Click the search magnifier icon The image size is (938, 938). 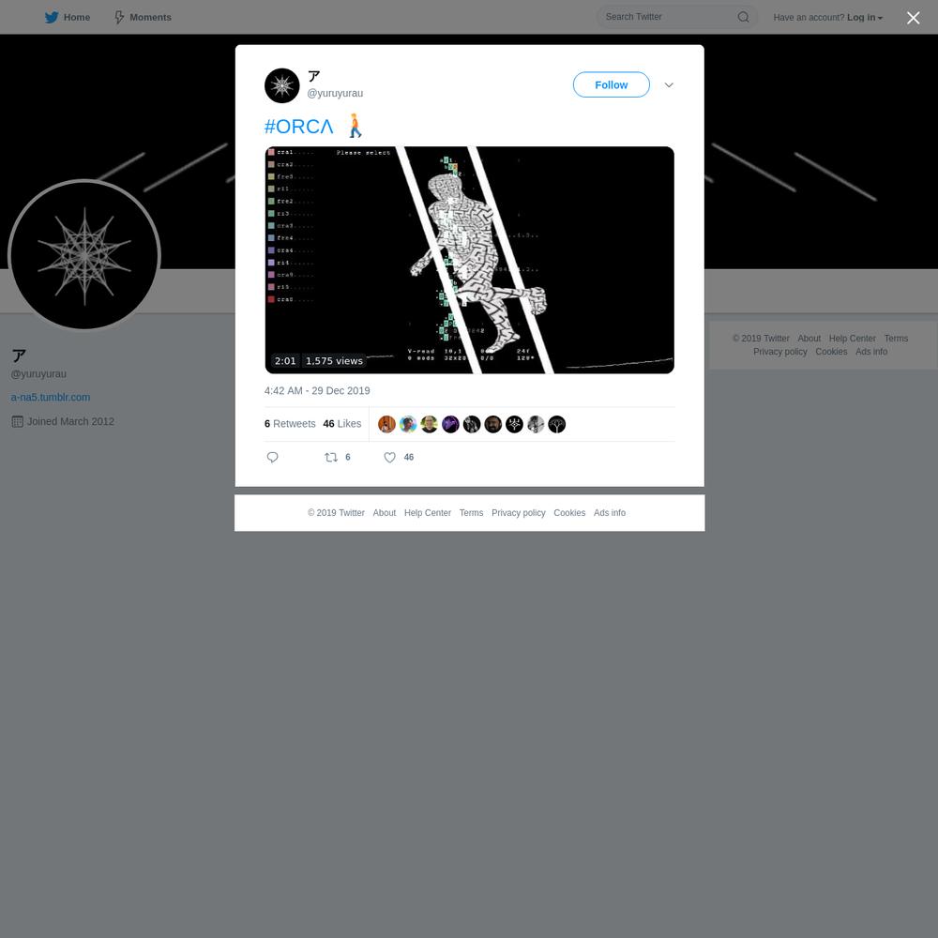coord(743,17)
